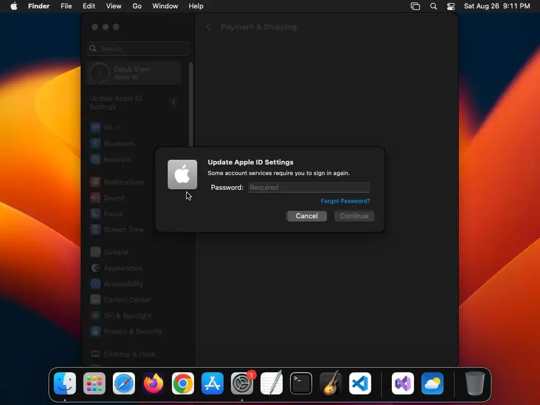
Task: Open Launchpad from the Dock
Action: click(94, 383)
